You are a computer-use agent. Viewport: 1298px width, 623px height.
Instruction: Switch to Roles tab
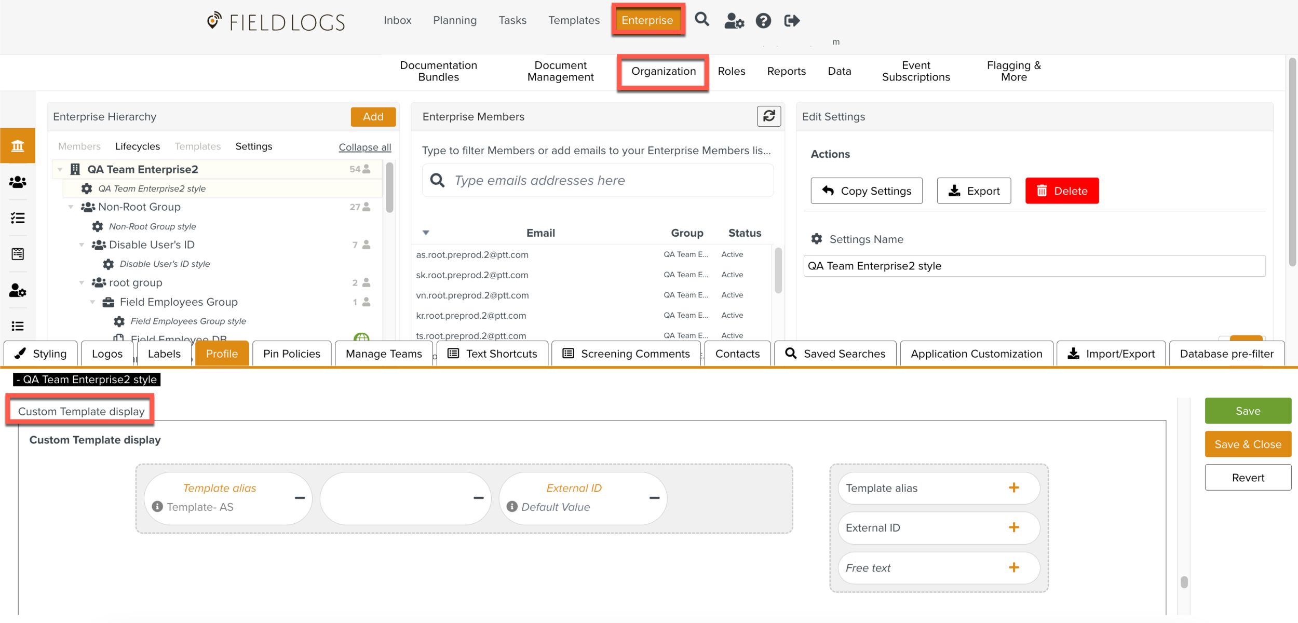click(x=731, y=71)
